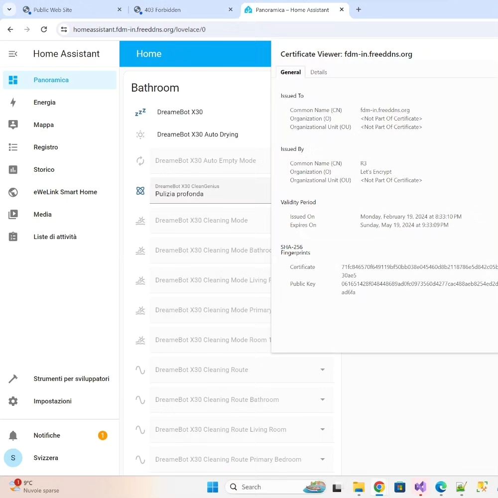Image resolution: width=498 pixels, height=498 pixels.
Task: Click the DreameBot X30 Auto Drying sun icon
Action: click(140, 134)
